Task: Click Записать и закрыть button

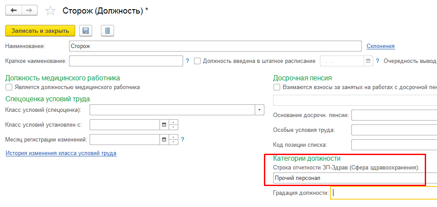Action: [40, 31]
